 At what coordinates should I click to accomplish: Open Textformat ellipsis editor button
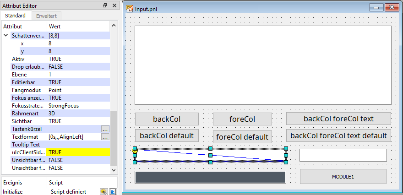(x=105, y=137)
